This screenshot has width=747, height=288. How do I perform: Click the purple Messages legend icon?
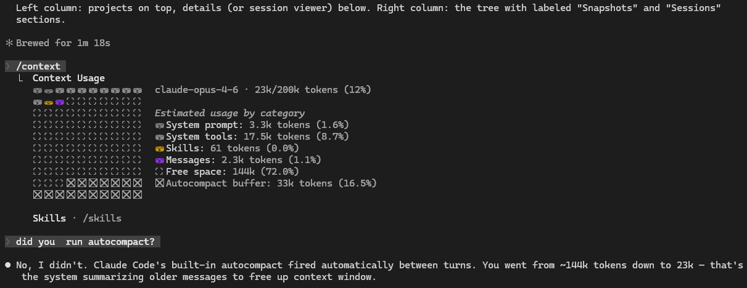(x=160, y=160)
